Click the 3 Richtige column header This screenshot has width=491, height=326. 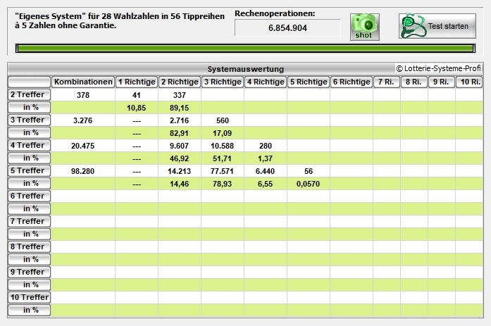click(x=223, y=82)
